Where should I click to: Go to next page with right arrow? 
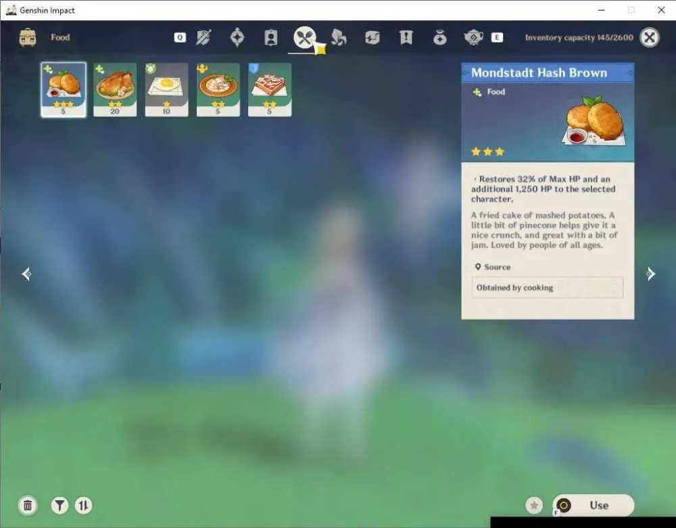point(650,274)
